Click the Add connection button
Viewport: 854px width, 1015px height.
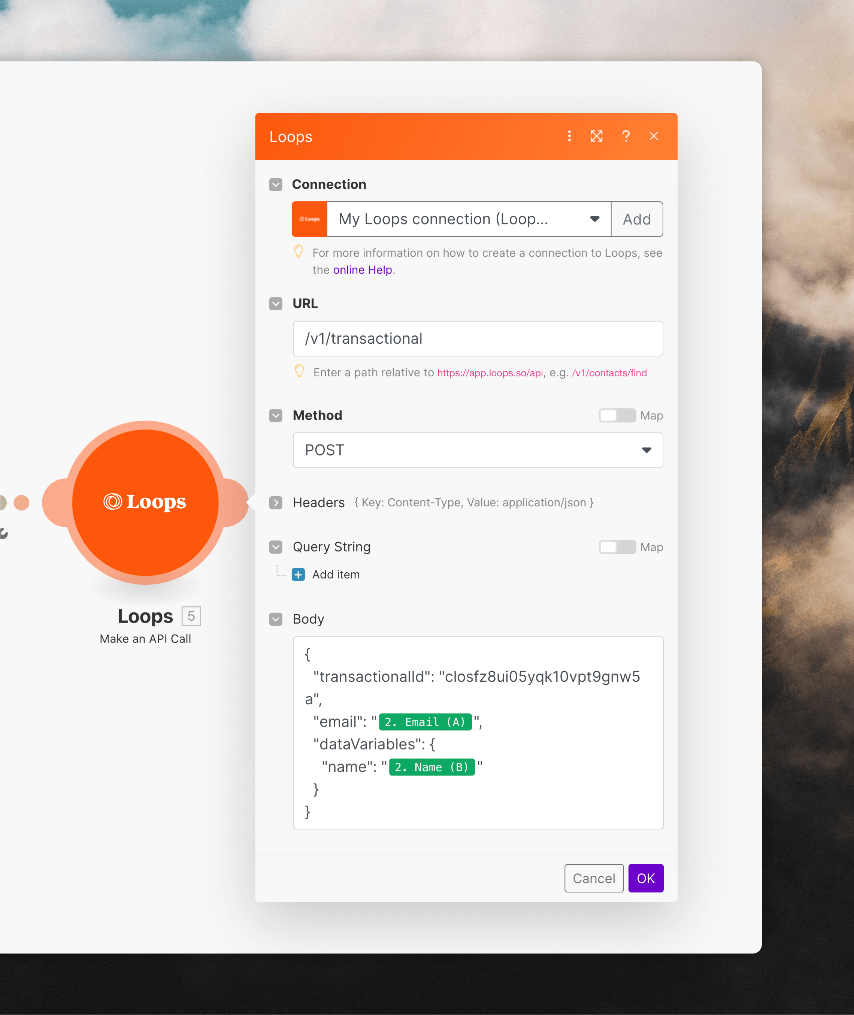(637, 219)
